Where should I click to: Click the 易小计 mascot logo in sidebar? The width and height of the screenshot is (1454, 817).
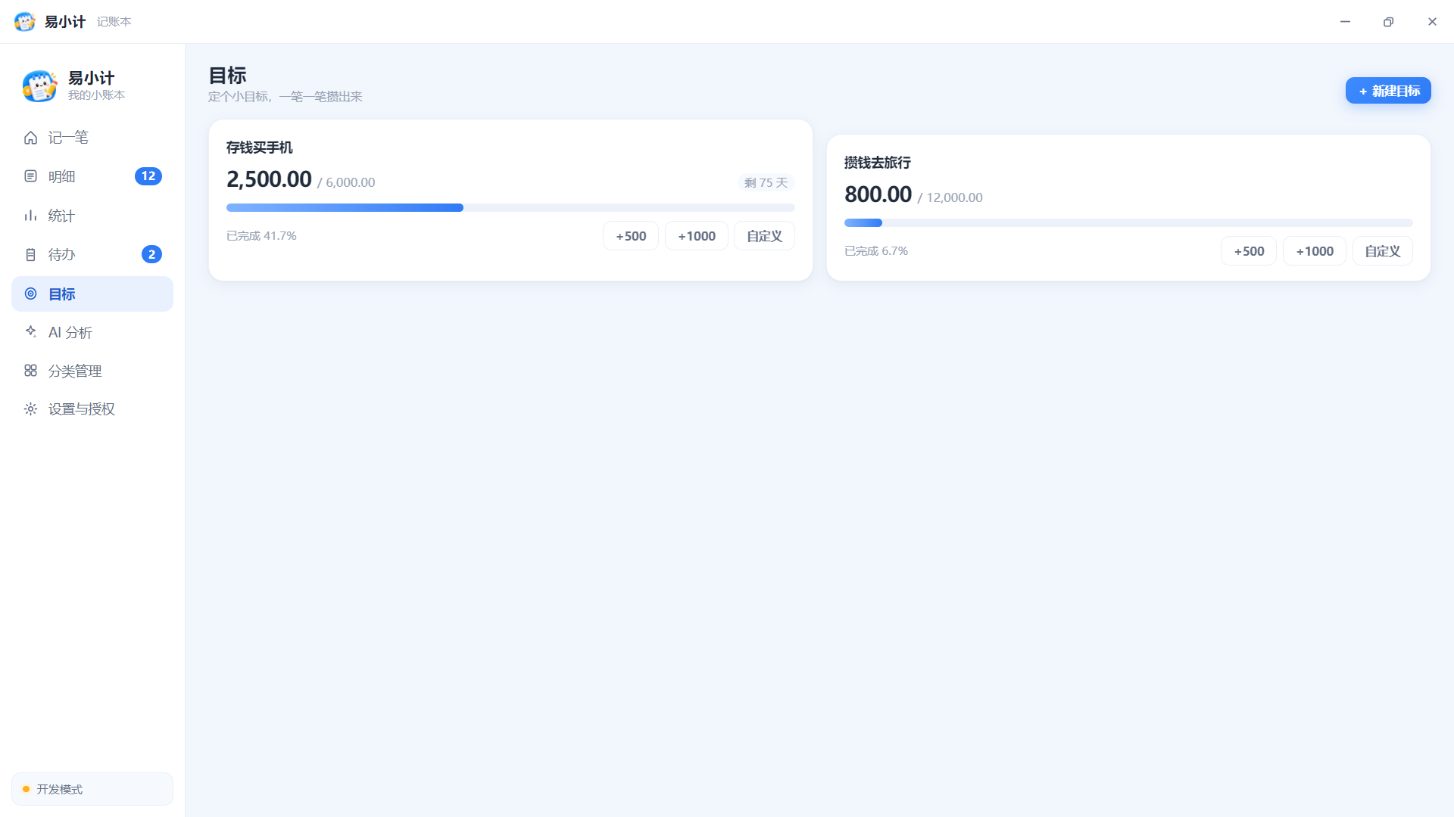(x=39, y=85)
